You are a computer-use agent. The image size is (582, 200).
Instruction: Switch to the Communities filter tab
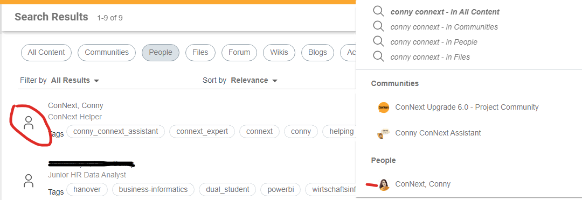[107, 53]
